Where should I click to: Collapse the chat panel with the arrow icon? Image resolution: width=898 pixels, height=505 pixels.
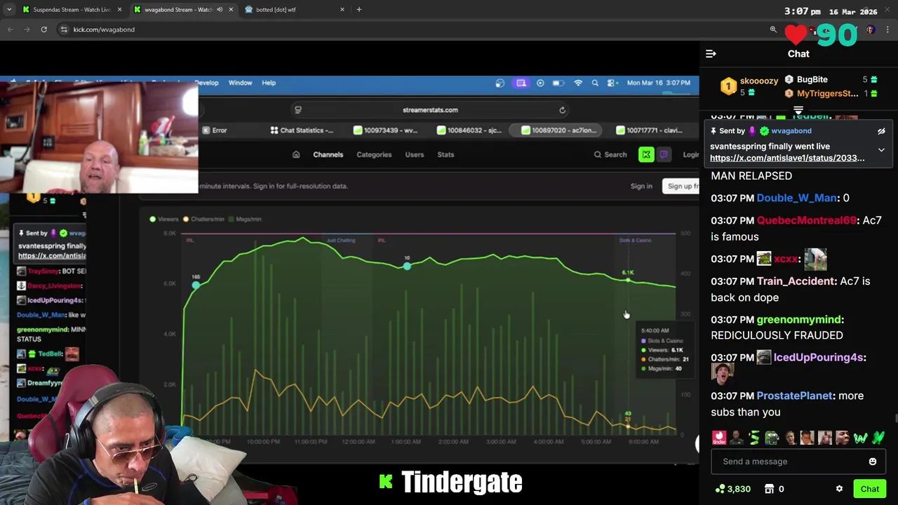pos(711,54)
